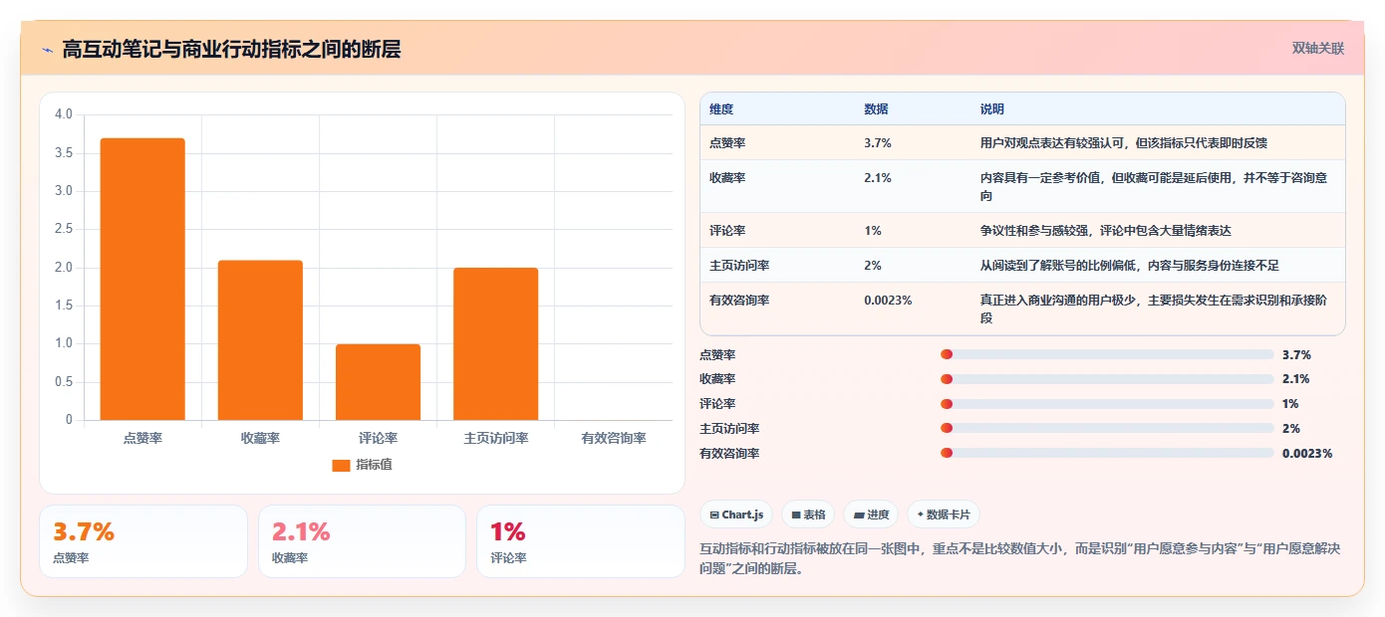This screenshot has height=617, width=1385.
Task: Click the description starting 真正进入商业沟通
Action: click(1154, 308)
